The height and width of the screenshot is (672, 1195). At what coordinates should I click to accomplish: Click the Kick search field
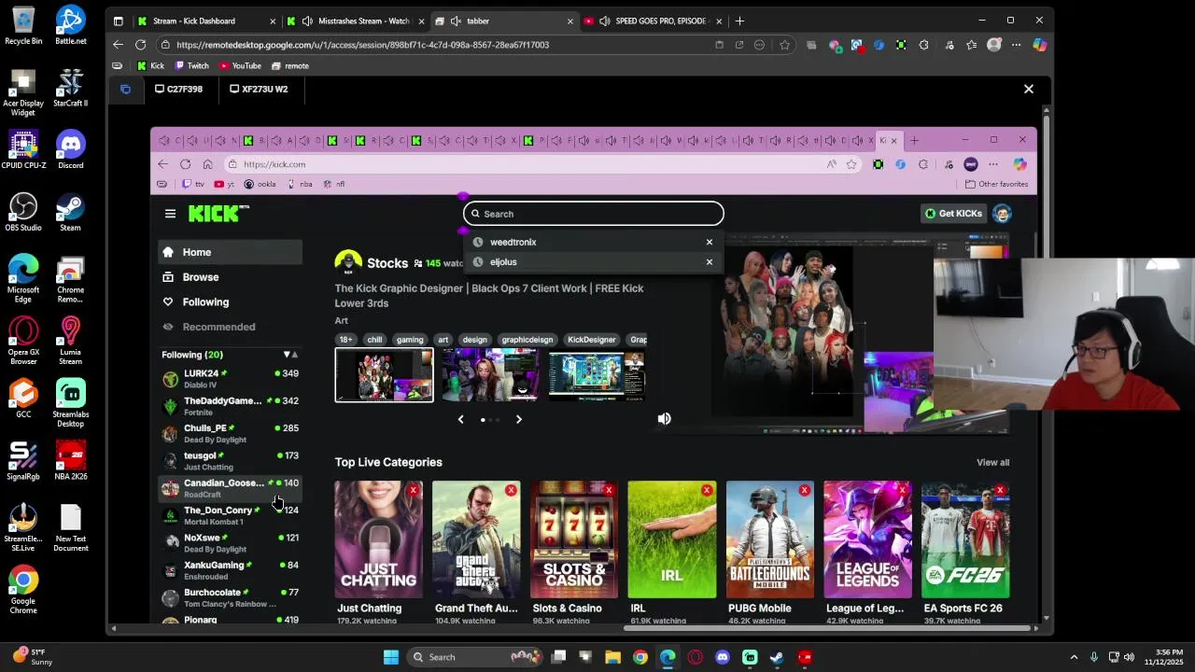tap(594, 214)
